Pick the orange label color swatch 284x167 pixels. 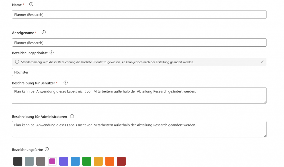(x=110, y=161)
